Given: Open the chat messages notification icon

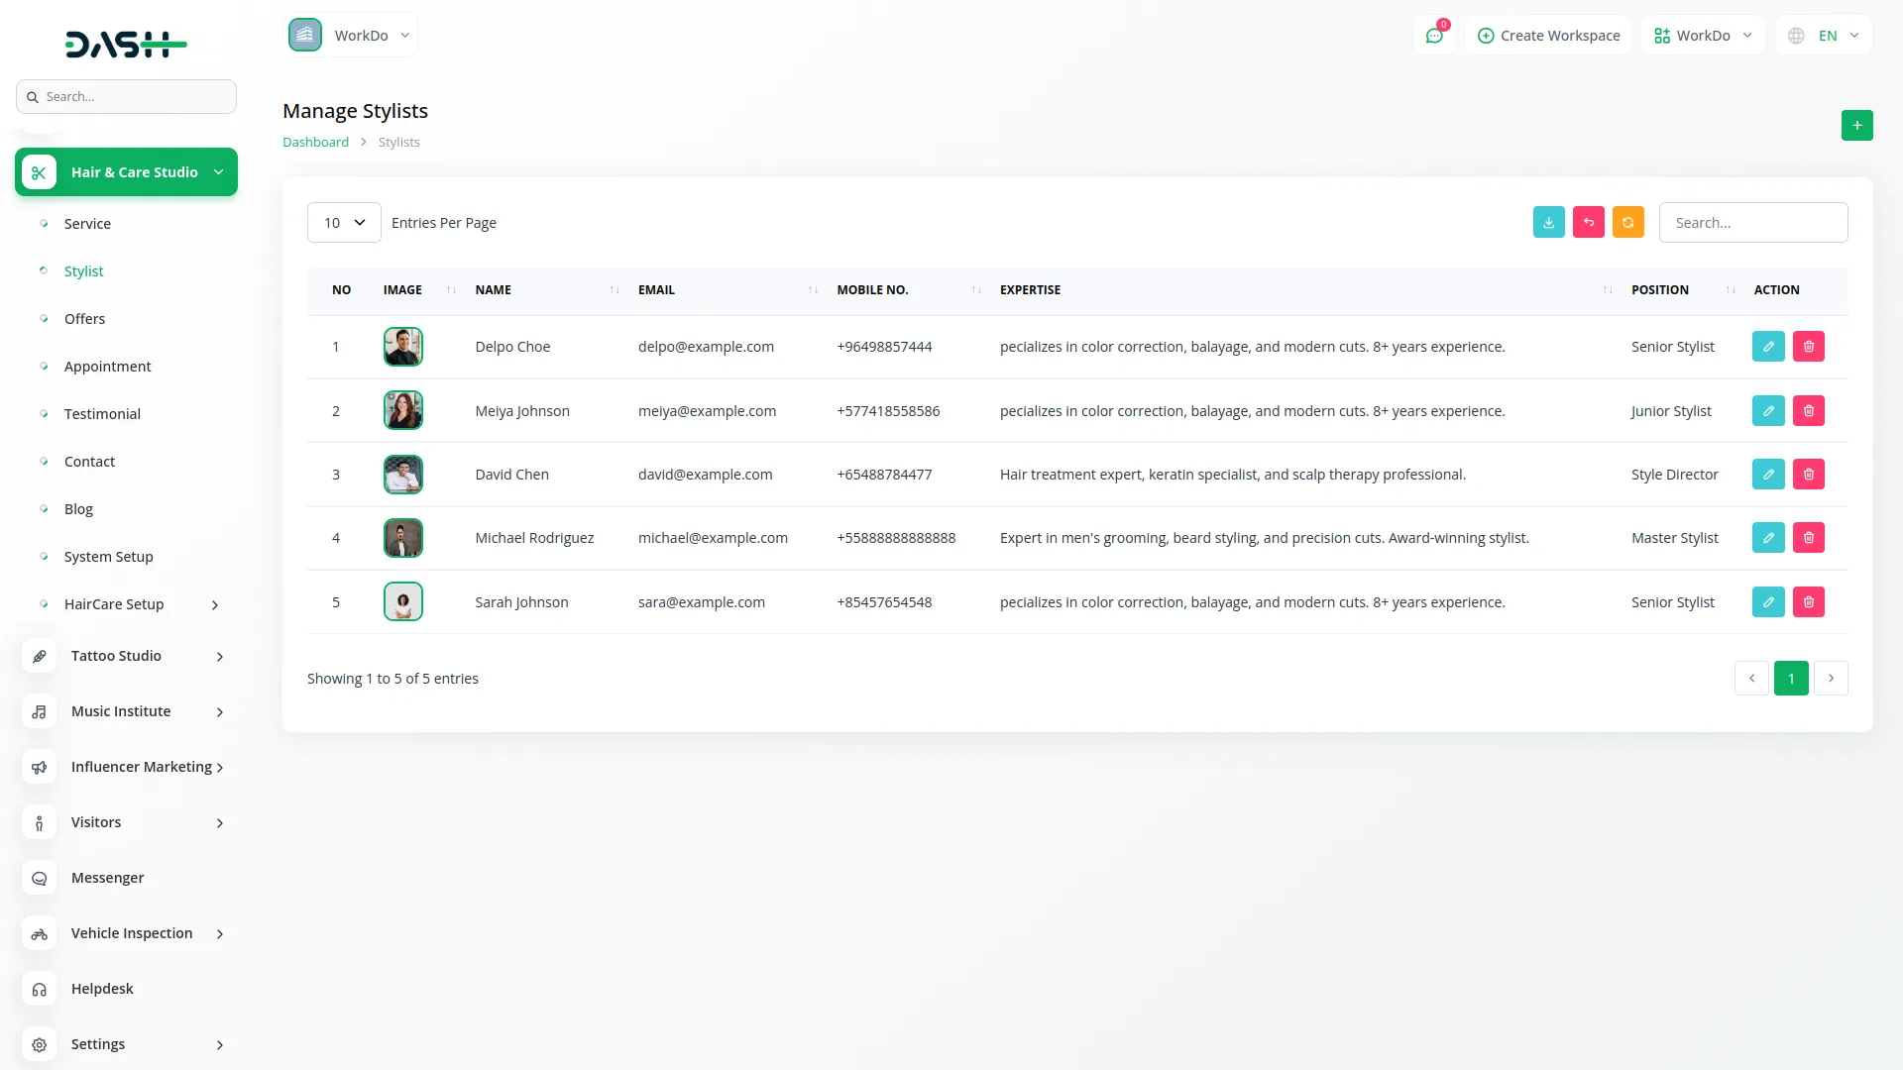Looking at the screenshot, I should 1433,36.
